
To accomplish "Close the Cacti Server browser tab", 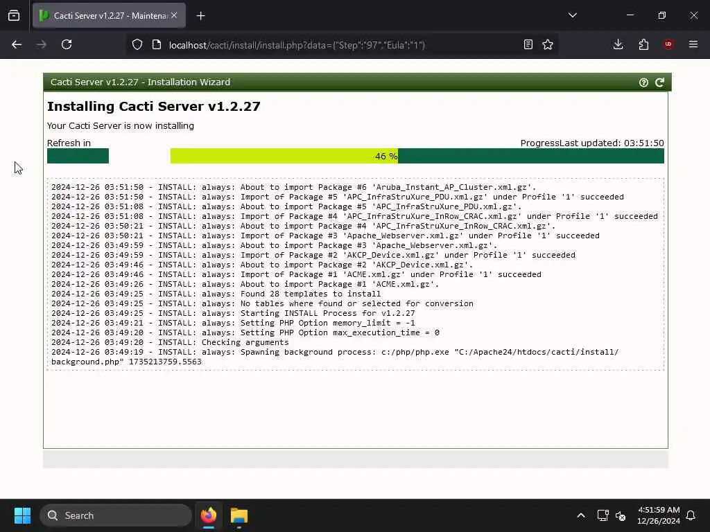I will click(x=174, y=15).
